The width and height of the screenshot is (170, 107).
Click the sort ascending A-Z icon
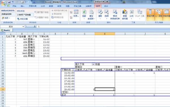[71, 12]
